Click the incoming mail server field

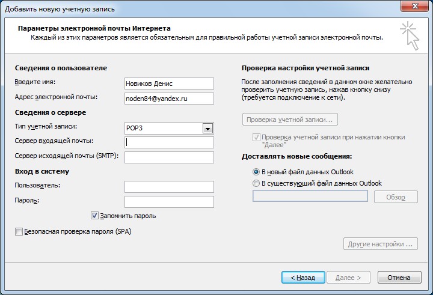pos(169,142)
